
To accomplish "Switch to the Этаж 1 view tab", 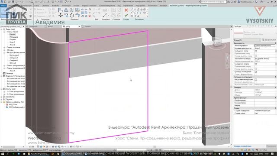I will 50,26.
